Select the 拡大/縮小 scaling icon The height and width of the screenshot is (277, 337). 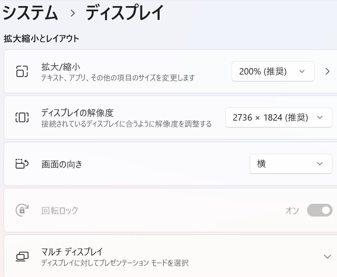(22, 71)
